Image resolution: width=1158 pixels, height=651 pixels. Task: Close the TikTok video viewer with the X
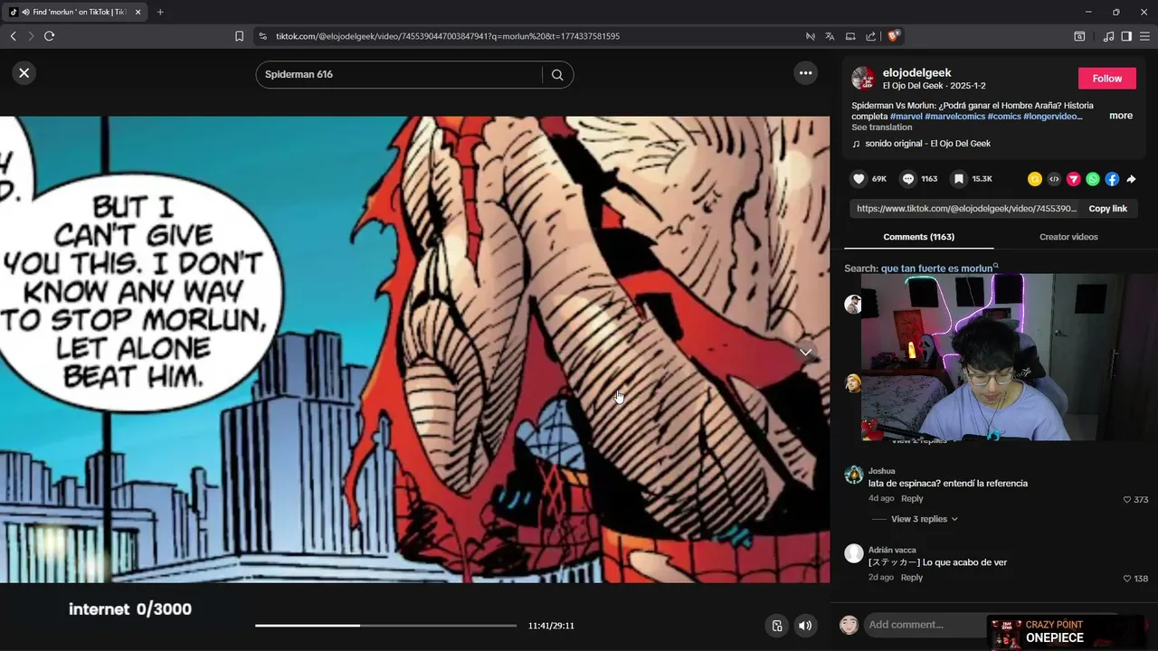pyautogui.click(x=24, y=73)
